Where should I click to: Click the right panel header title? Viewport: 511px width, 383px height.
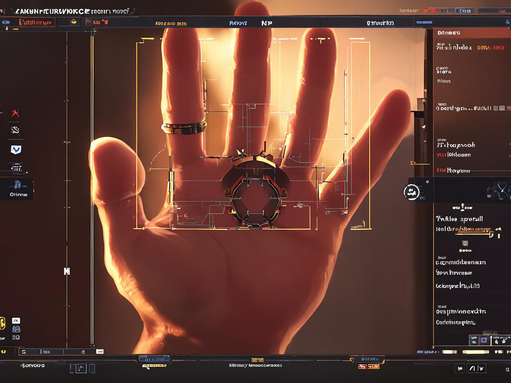pos(449,33)
